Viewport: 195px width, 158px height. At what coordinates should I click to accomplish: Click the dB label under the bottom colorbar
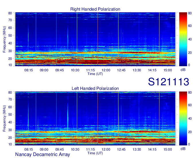[x=183, y=149]
